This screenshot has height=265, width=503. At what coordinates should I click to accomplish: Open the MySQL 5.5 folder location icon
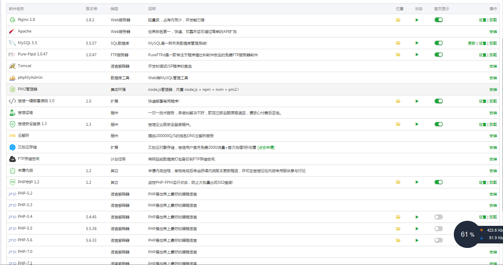(x=398, y=43)
